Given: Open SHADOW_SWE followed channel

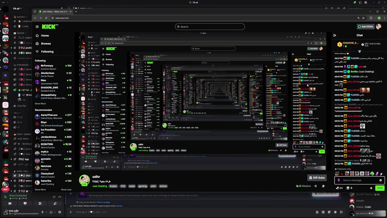Looking at the screenshot, I should 53,89.
